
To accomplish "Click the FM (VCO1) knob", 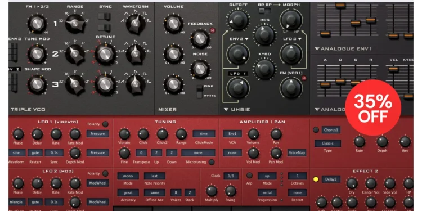I will 291,88.
